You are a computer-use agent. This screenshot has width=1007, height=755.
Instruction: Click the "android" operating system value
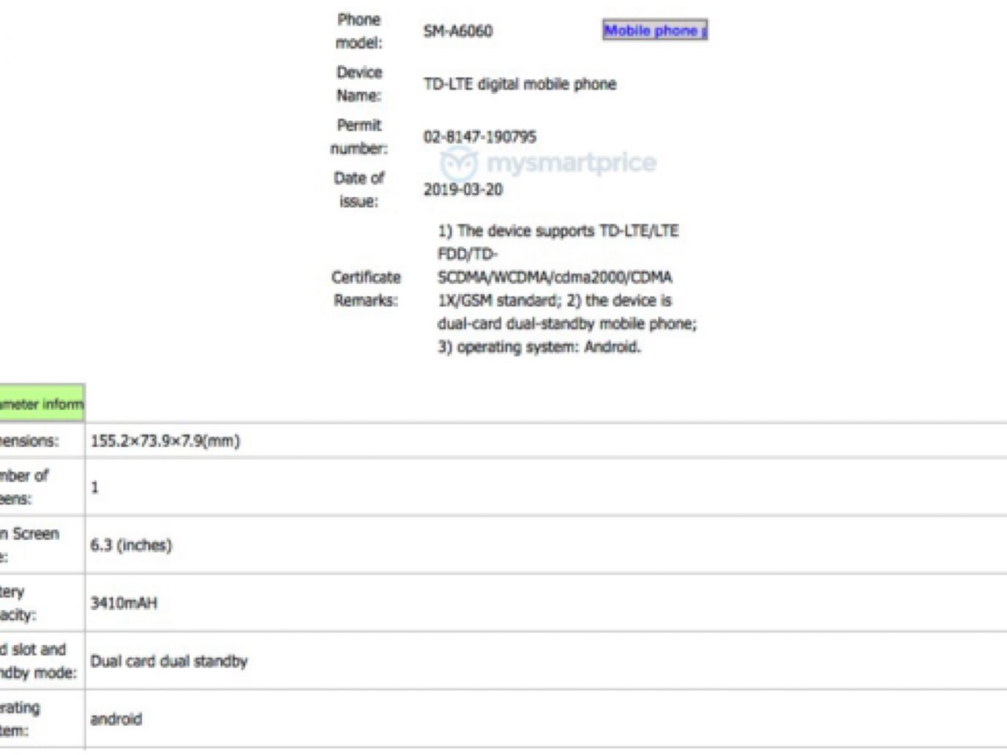click(116, 719)
